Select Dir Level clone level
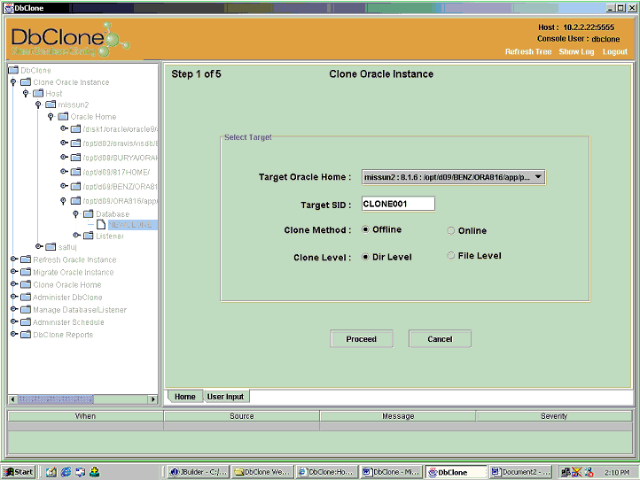Viewport: 640px width, 480px height. pyautogui.click(x=366, y=257)
